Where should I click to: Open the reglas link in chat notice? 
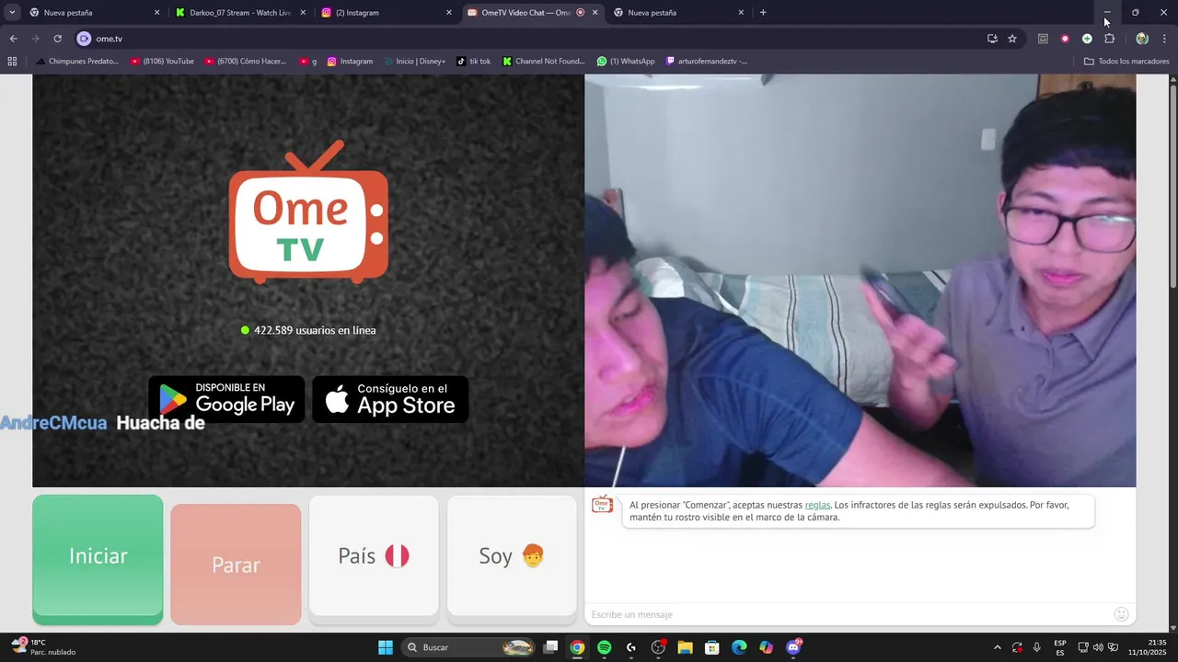coord(817,505)
